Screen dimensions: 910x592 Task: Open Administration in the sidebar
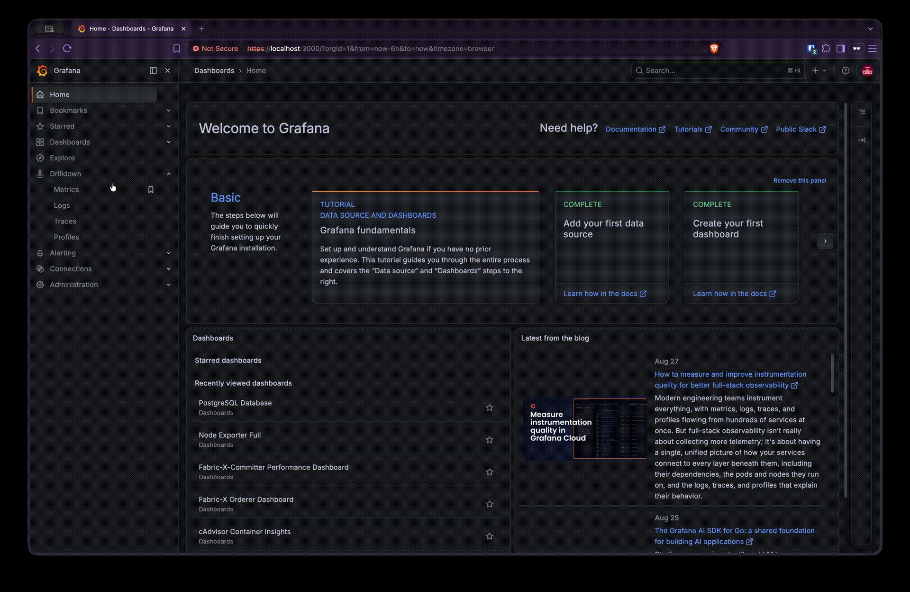74,285
